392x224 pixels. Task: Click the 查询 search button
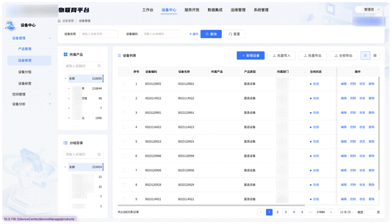211,34
